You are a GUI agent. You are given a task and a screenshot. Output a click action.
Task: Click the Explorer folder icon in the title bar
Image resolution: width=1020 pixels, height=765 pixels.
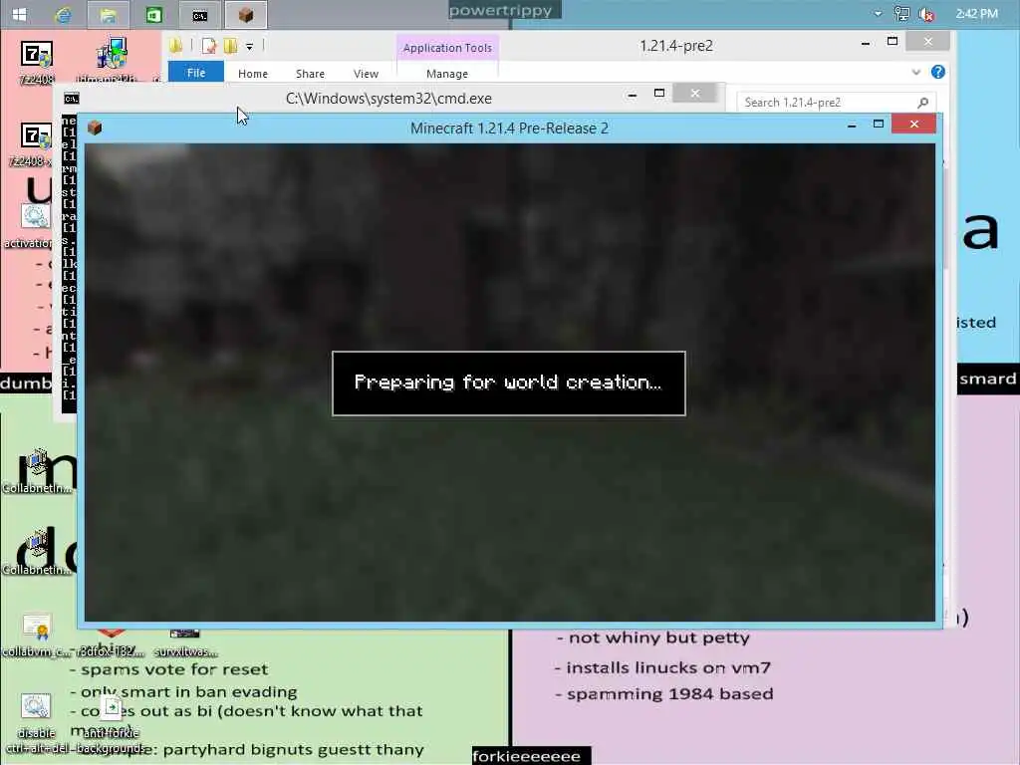[175, 46]
